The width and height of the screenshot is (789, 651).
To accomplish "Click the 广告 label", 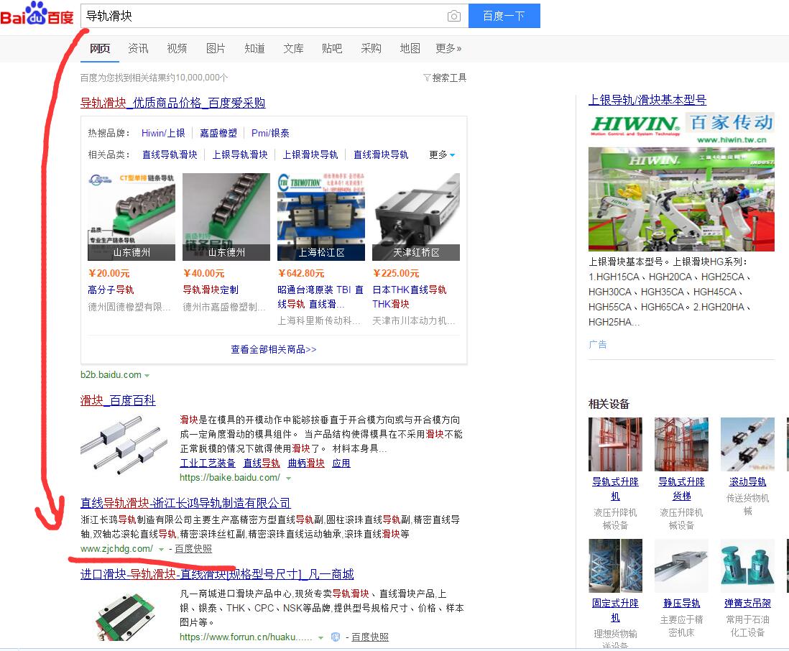I will click(x=598, y=345).
